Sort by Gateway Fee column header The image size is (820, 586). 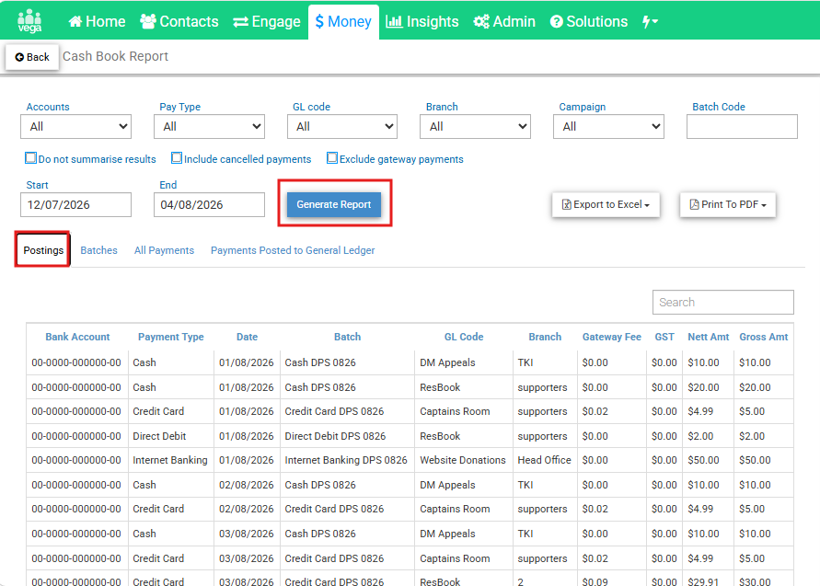612,338
